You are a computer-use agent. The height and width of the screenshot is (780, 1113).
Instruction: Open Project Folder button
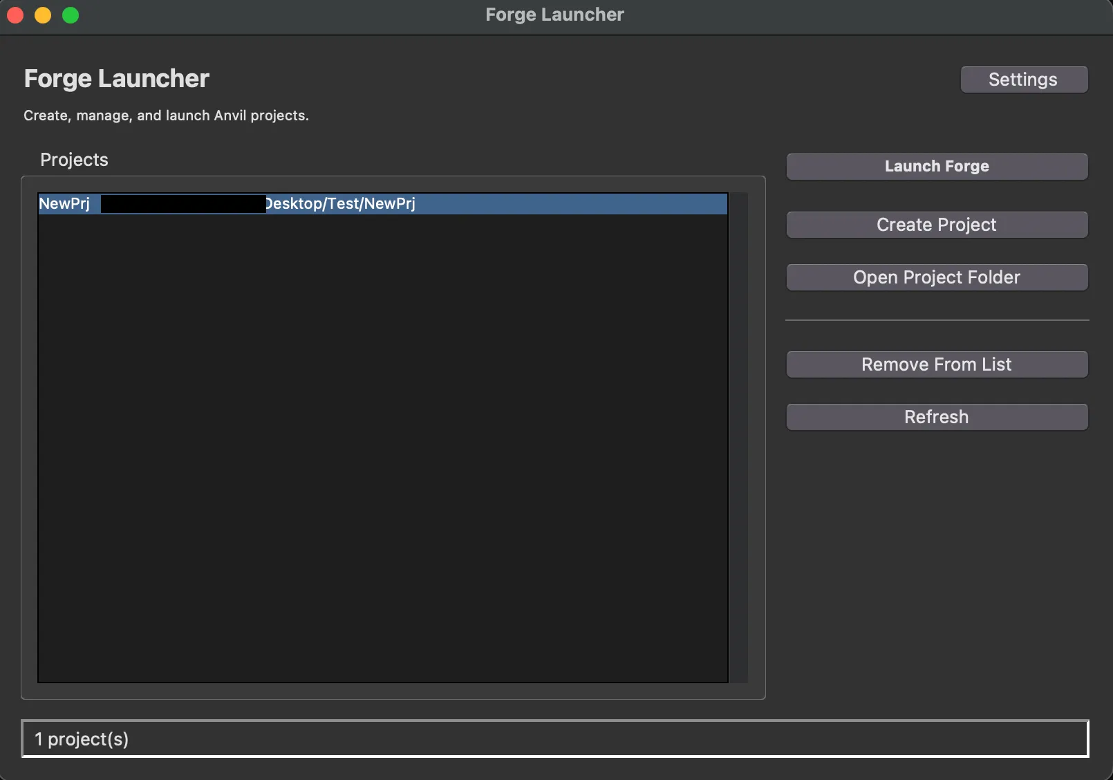click(937, 277)
